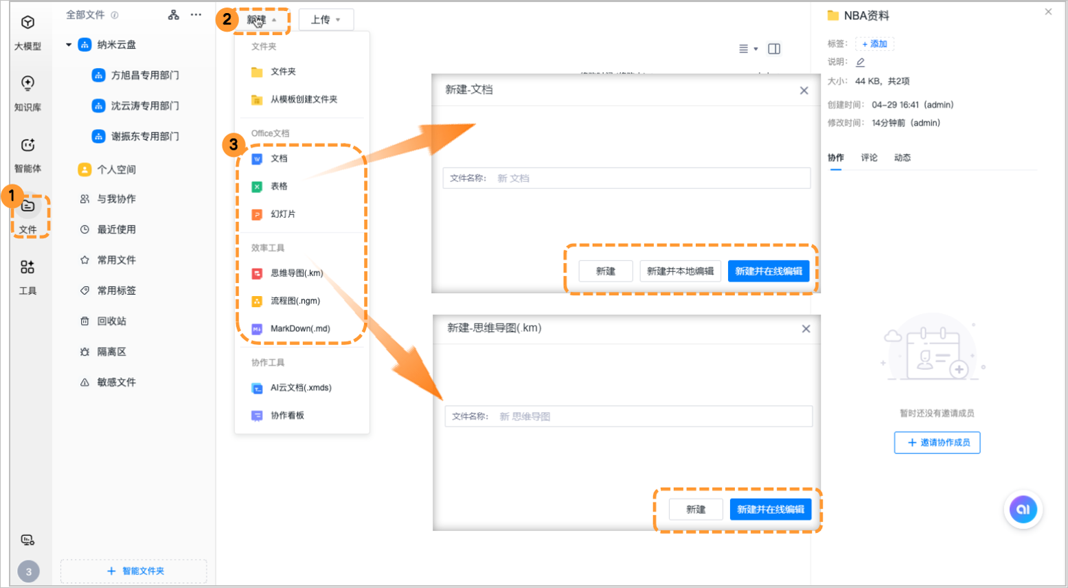Open the 大模型 section in sidebar
This screenshot has height=588, width=1068.
point(27,32)
